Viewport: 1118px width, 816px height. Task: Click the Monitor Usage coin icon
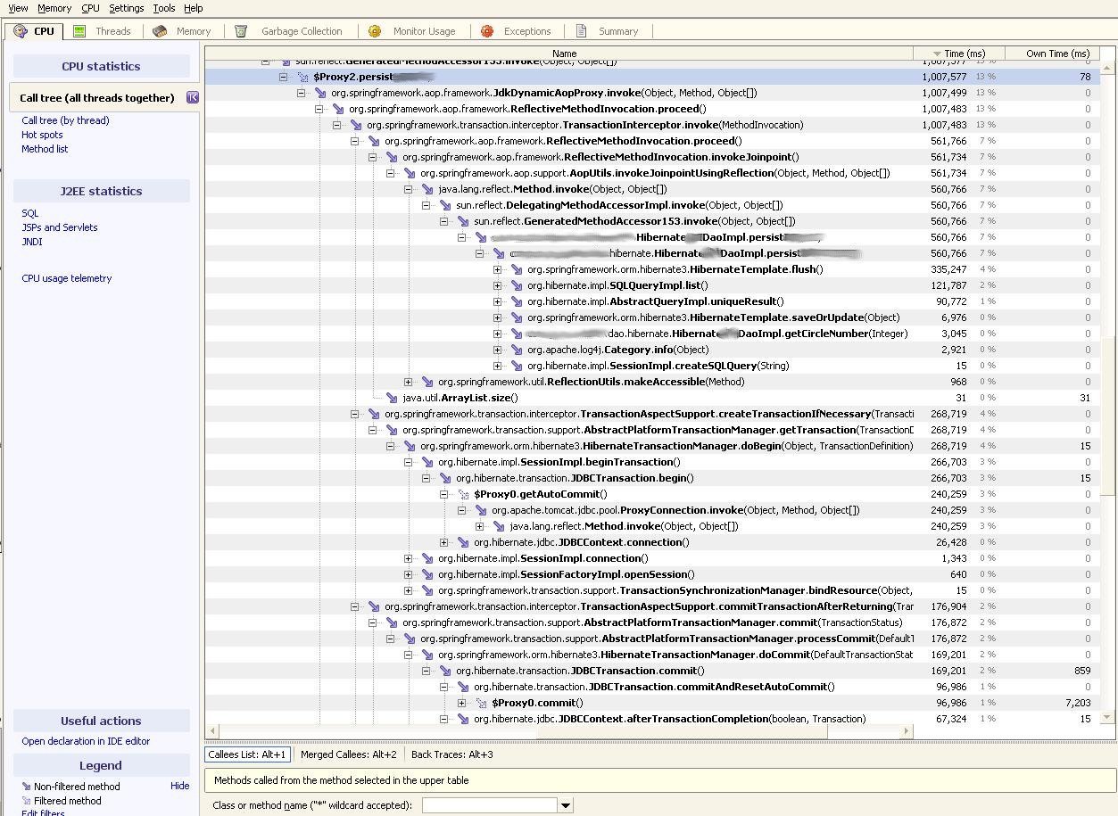(373, 30)
